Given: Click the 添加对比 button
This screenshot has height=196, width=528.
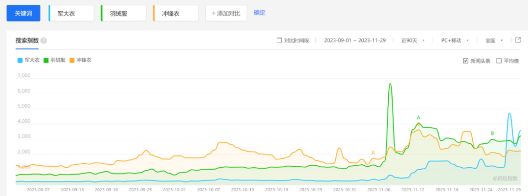Looking at the screenshot, I should (226, 13).
